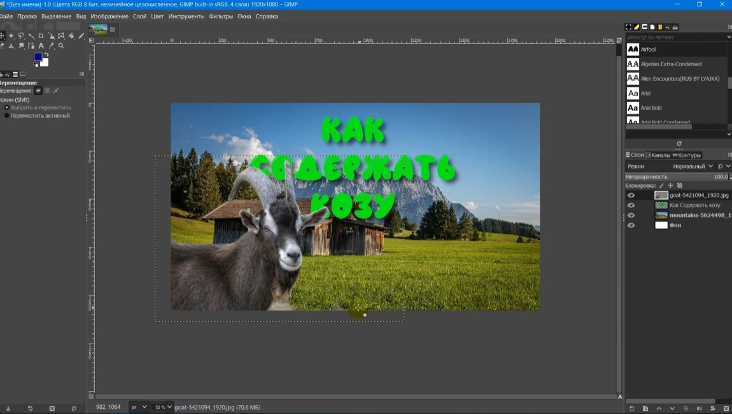
Task: Click the white background color swatch
Action: [45, 63]
